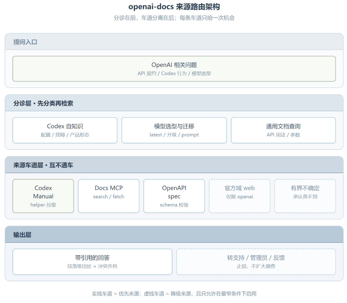Click the title 'openai-docs 来源路由架构'
Viewport: 347px width, 303px height.
[x=174, y=7]
